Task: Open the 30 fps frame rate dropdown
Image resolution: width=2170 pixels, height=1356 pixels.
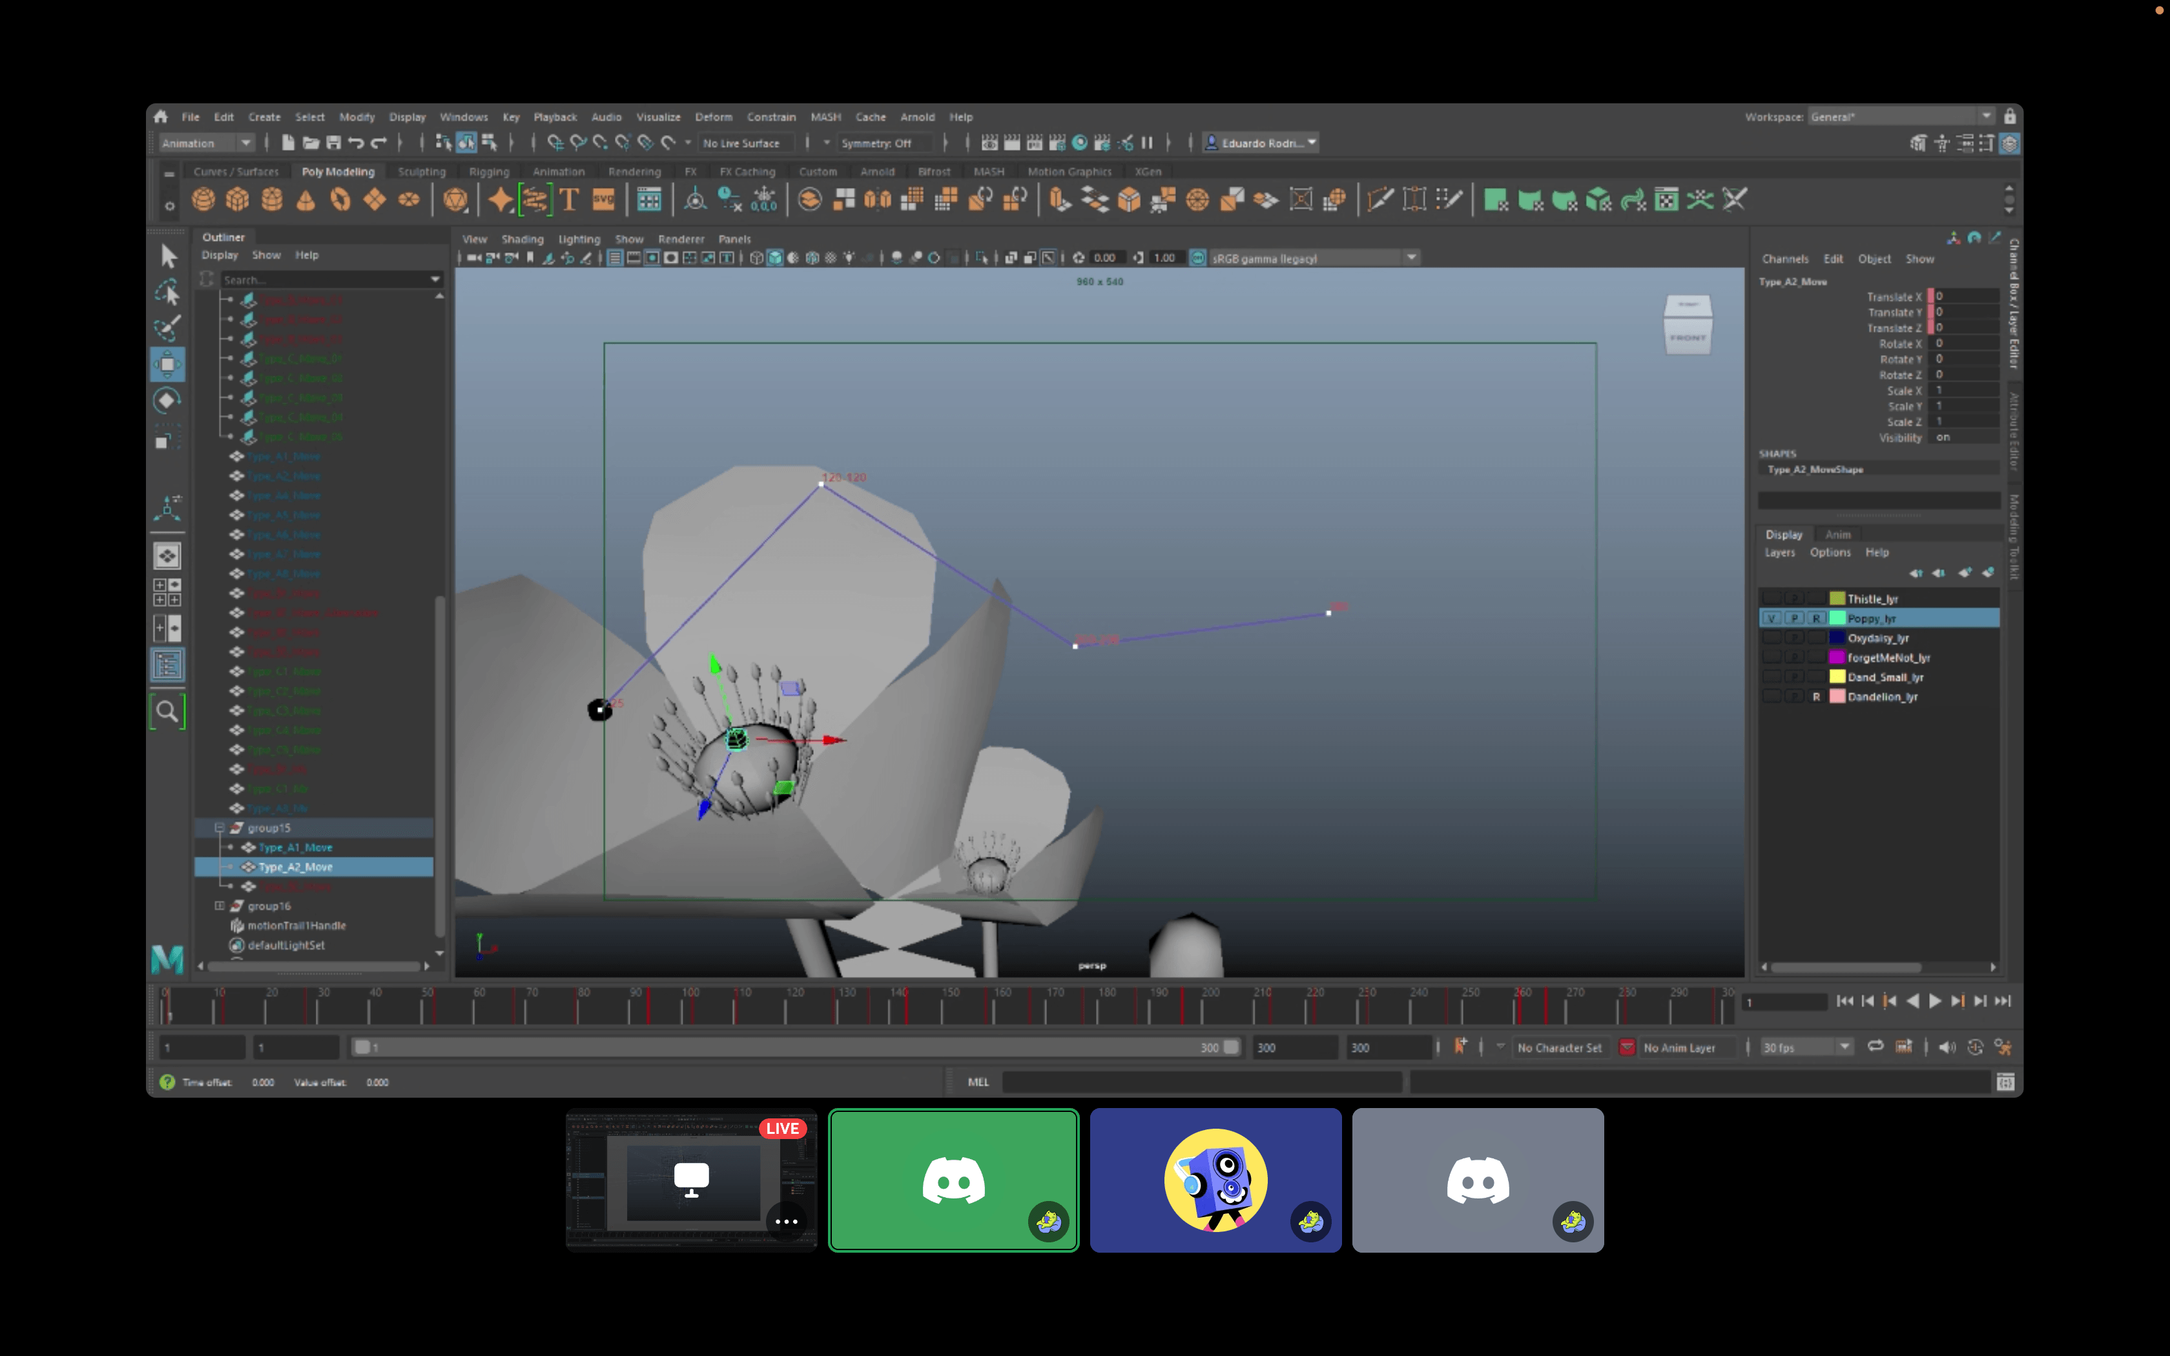Action: point(1844,1047)
